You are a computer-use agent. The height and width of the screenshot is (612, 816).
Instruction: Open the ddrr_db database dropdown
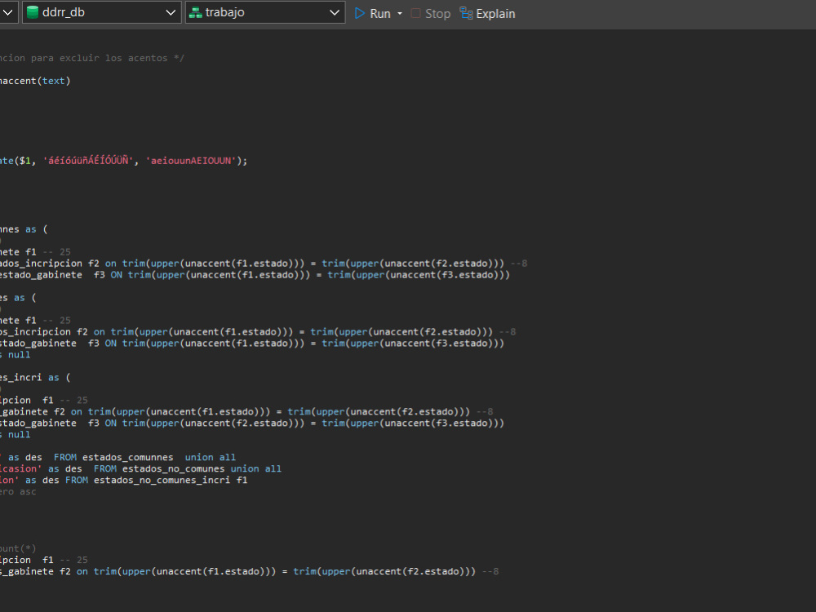click(101, 12)
